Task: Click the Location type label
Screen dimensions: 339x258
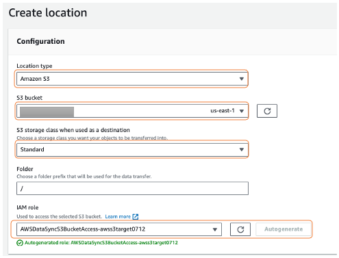Action: [x=34, y=66]
